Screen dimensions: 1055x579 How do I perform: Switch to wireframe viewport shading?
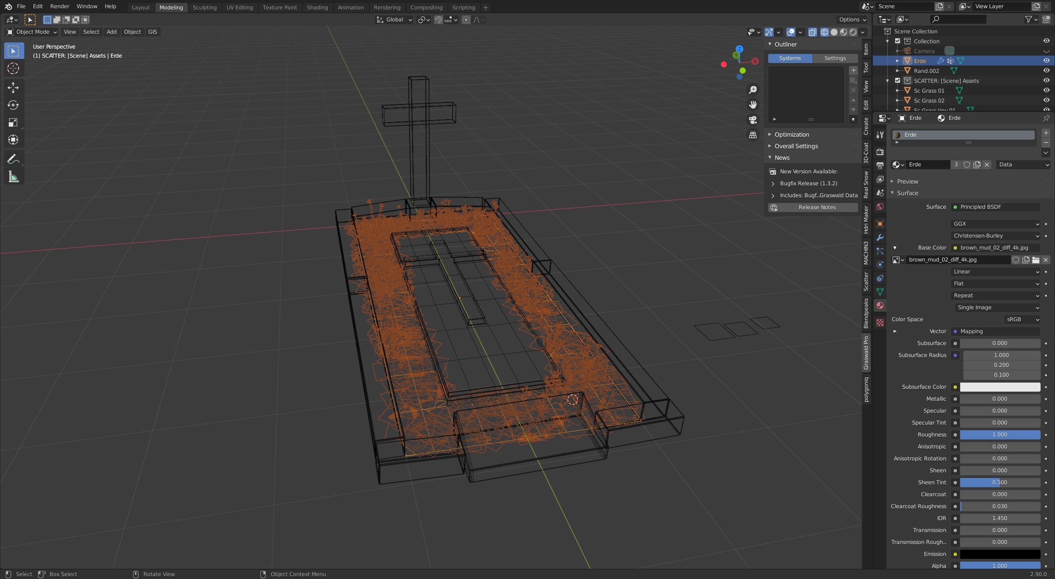coord(824,32)
